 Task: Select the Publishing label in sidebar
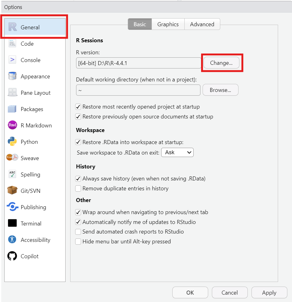pos(33,207)
